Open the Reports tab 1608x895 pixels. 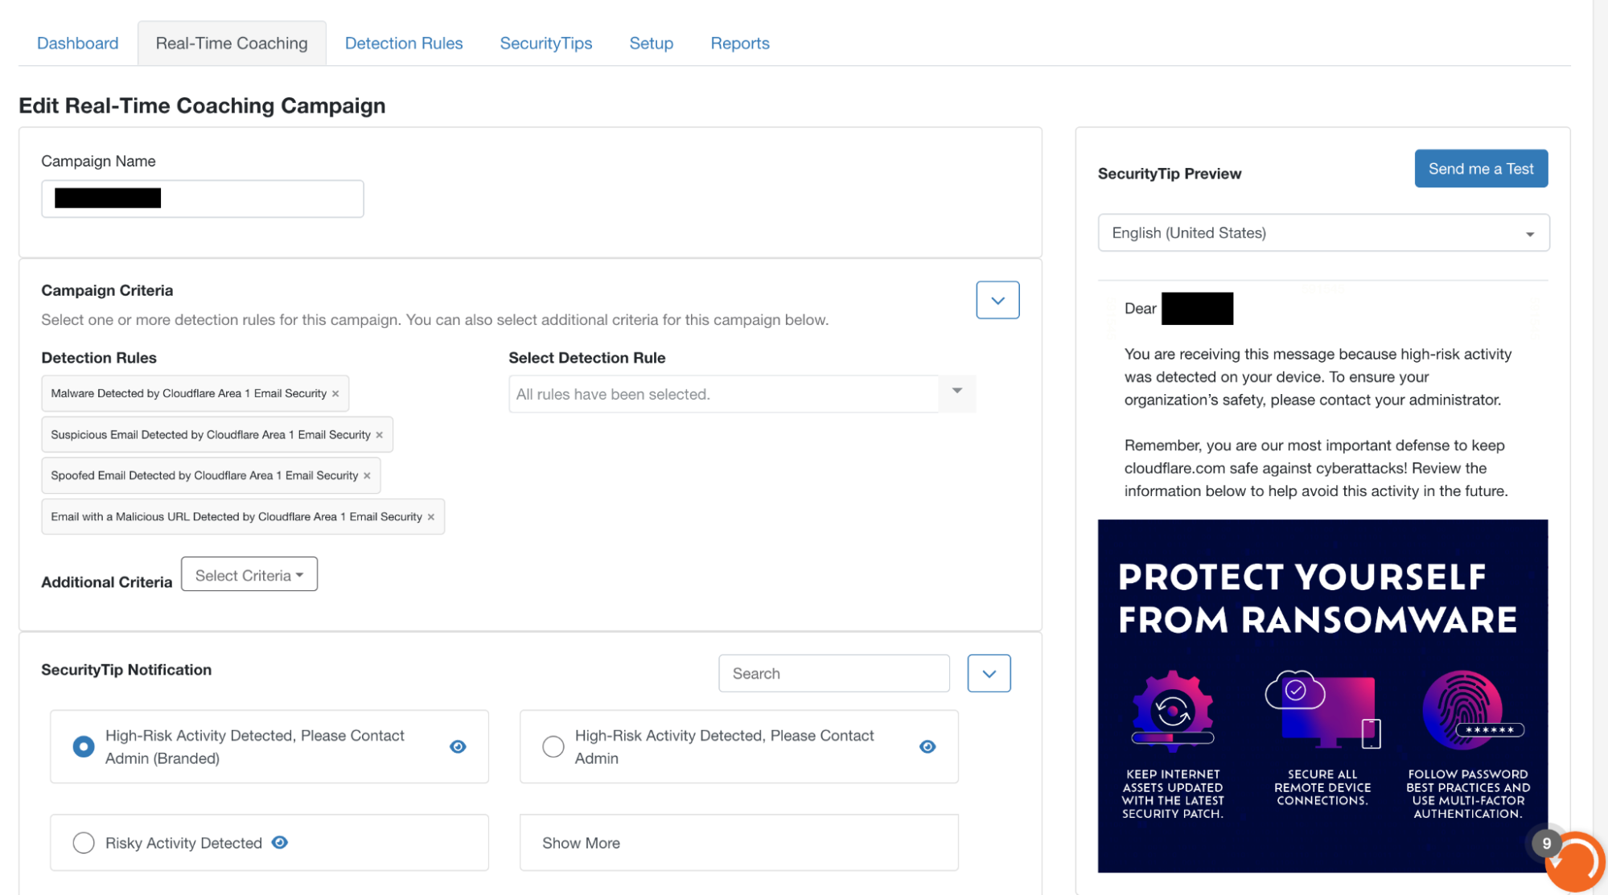tap(740, 43)
